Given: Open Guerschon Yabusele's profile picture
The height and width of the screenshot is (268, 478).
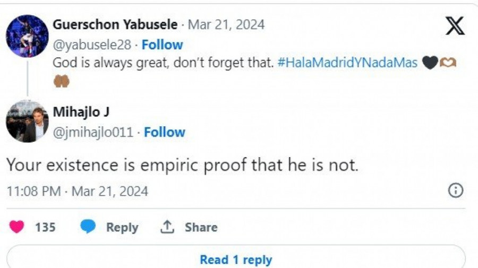Looking at the screenshot, I should (27, 36).
